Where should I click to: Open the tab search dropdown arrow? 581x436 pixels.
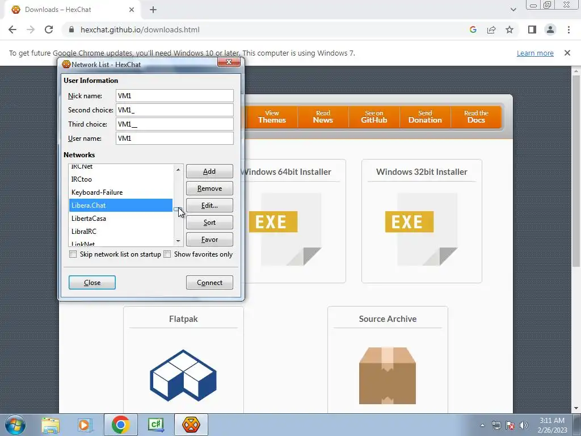513,10
